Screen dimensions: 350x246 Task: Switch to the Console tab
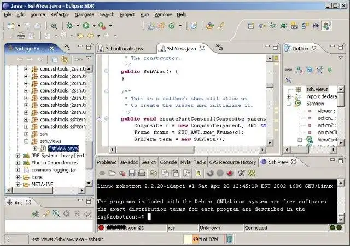point(168,162)
